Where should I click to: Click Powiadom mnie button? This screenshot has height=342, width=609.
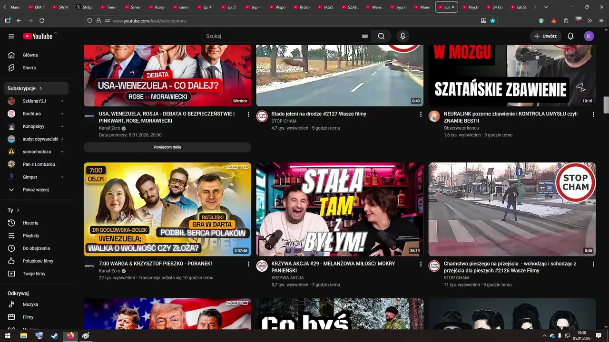167,147
